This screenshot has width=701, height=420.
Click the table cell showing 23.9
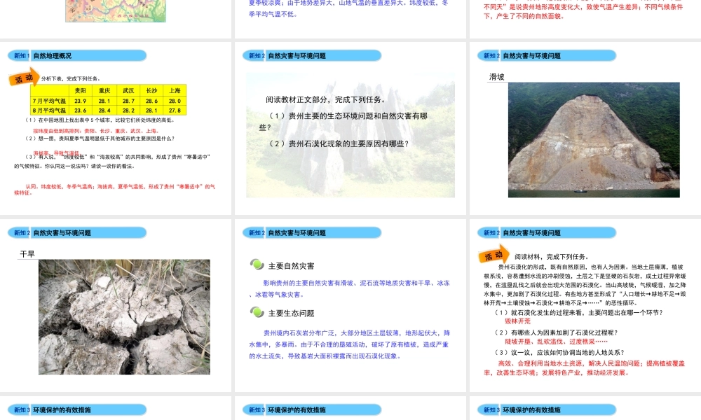[x=81, y=101]
